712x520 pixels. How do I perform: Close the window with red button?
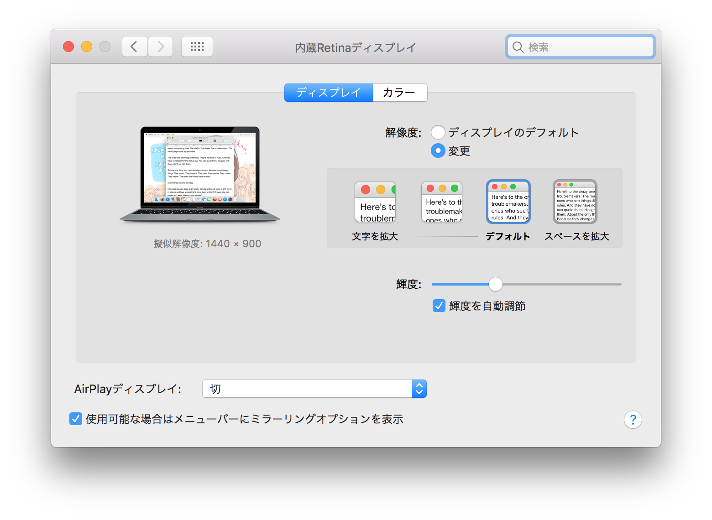coord(68,47)
